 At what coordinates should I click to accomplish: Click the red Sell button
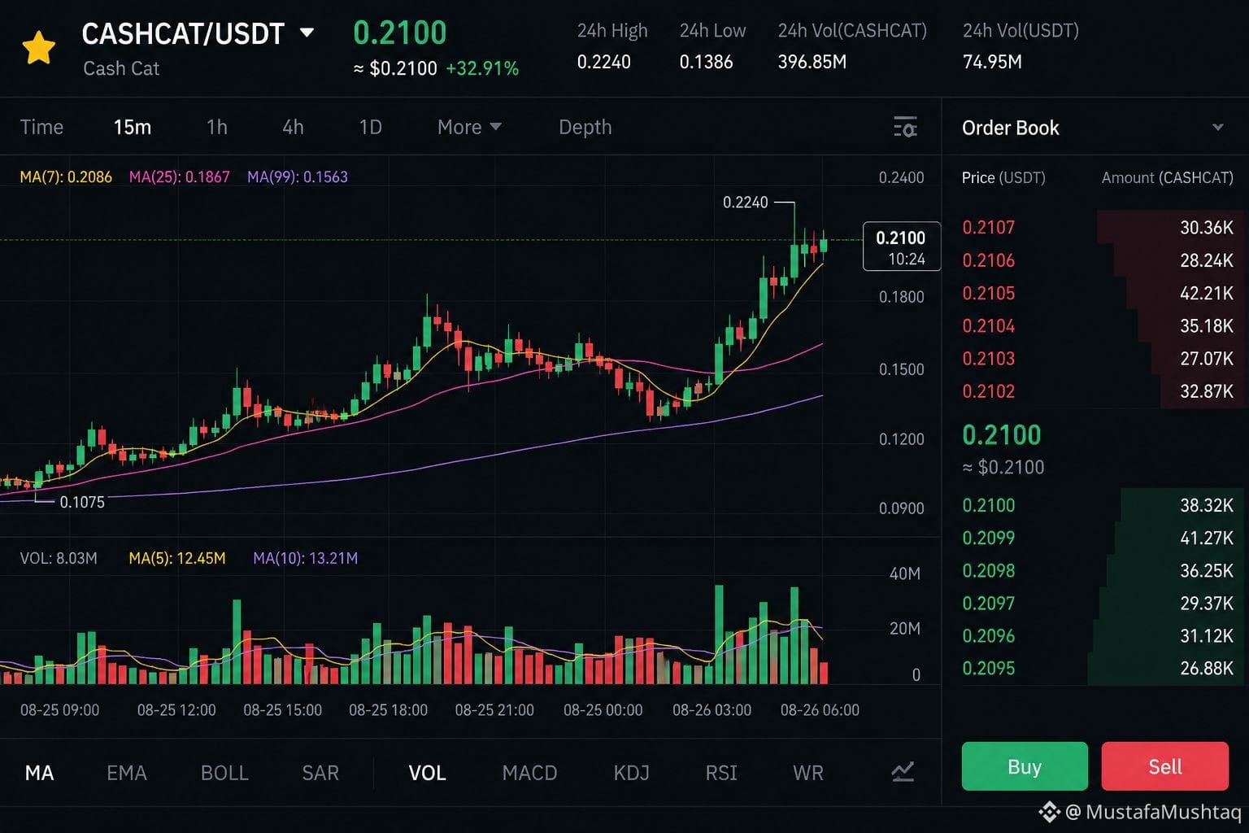coord(1165,766)
